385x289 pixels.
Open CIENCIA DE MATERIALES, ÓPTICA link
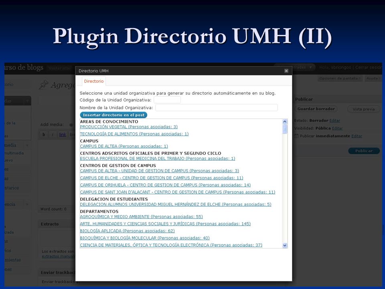point(171,245)
